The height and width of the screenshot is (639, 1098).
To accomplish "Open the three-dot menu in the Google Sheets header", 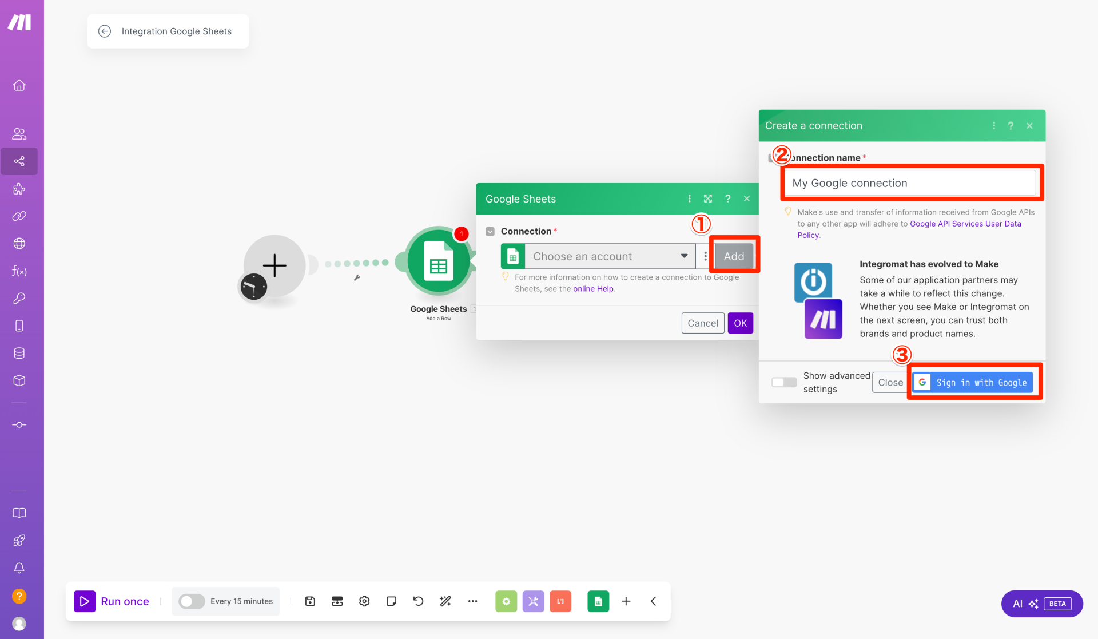I will point(689,199).
